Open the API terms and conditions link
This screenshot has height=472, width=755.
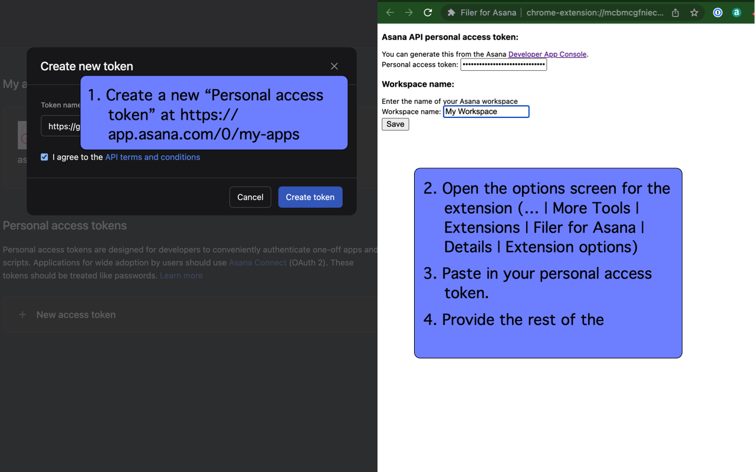click(x=153, y=157)
